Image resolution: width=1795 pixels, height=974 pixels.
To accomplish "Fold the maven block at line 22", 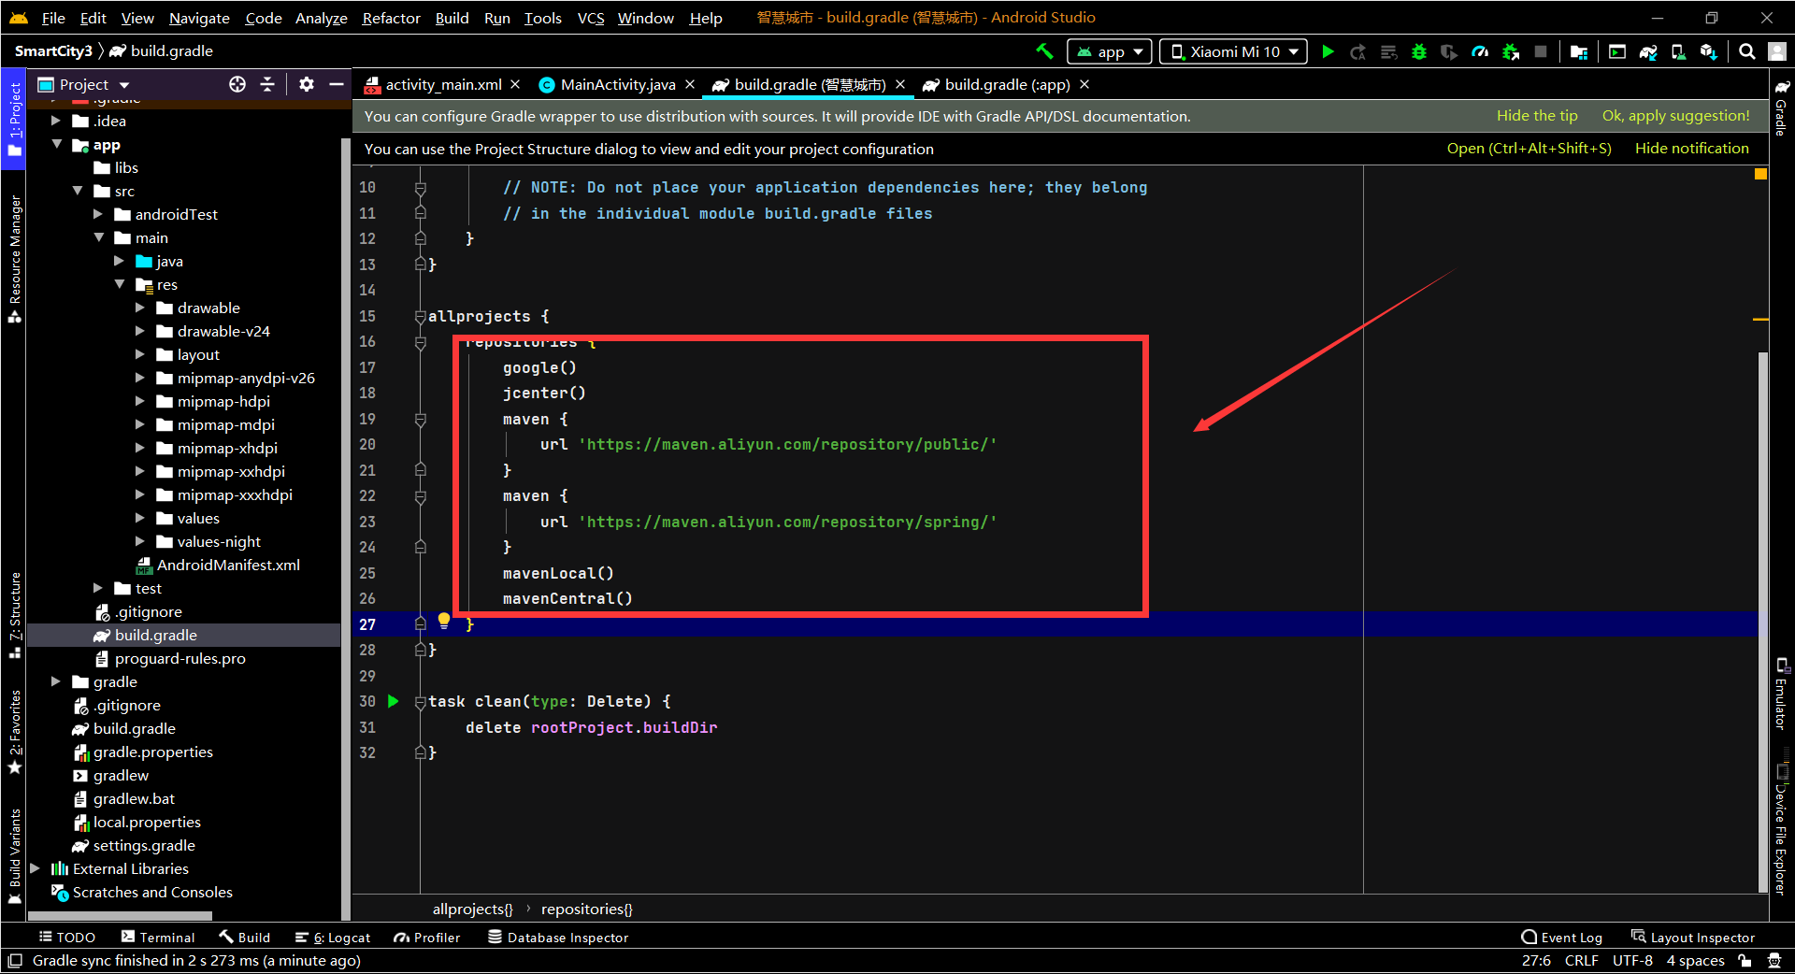I will pos(421,496).
